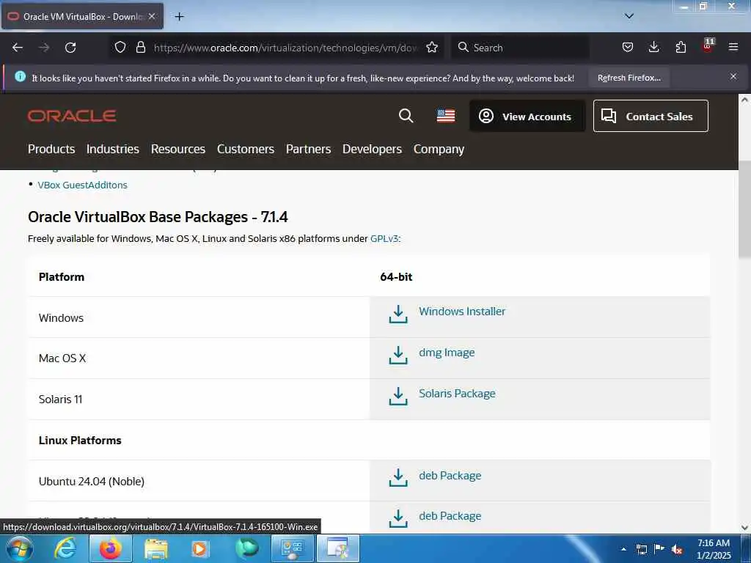Click the Refresh Firefox button
The width and height of the screenshot is (751, 563).
[x=629, y=78]
